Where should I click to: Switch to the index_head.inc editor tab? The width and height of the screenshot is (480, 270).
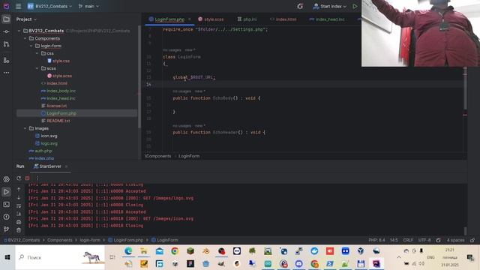pyautogui.click(x=327, y=19)
